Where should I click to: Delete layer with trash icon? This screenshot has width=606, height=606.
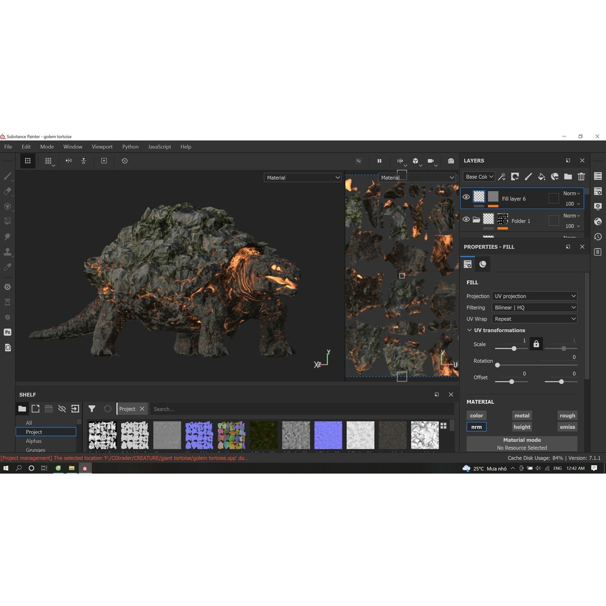(581, 177)
